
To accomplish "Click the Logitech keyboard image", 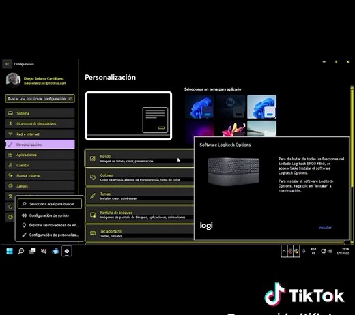I will pyautogui.click(x=233, y=172).
